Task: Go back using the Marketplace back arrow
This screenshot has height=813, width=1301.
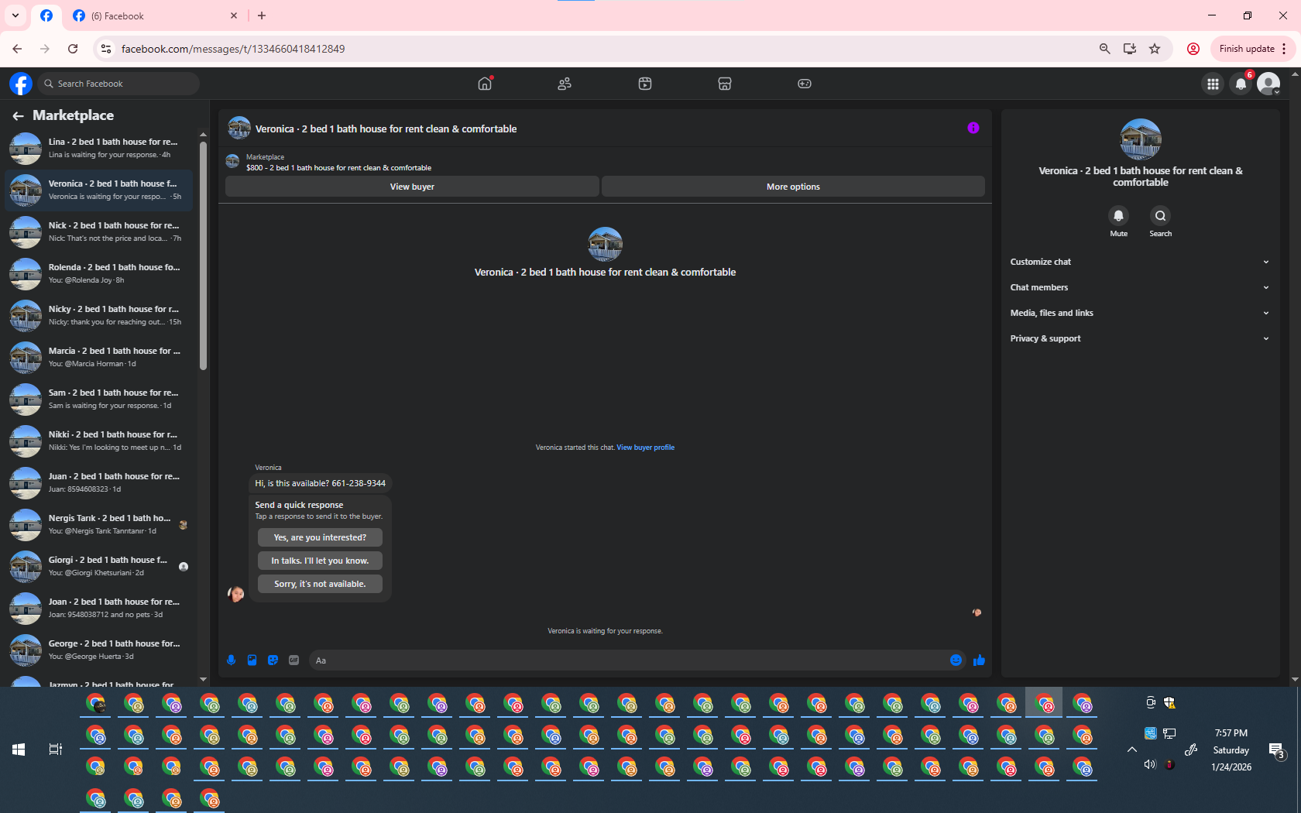Action: (x=18, y=116)
